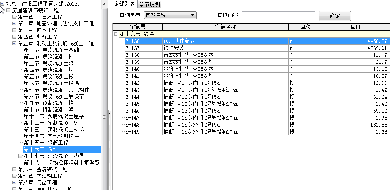The width and height of the screenshot is (390, 190).
Task: Select 第七节 现浇混凝土其他构件 in tree
Action: click(57, 90)
